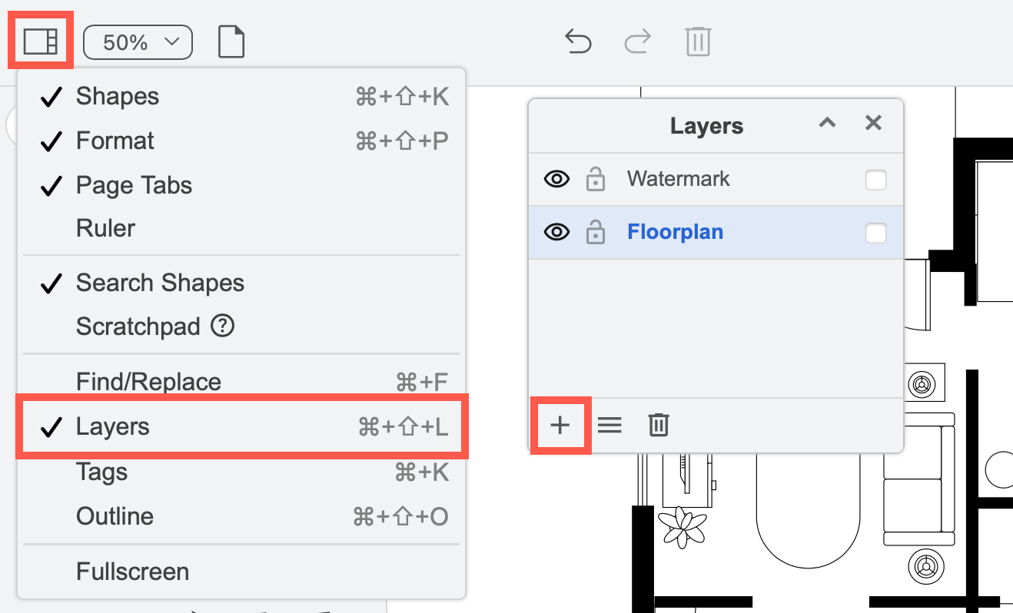
Task: Collapse the Layers panel with the chevron
Action: [x=827, y=124]
